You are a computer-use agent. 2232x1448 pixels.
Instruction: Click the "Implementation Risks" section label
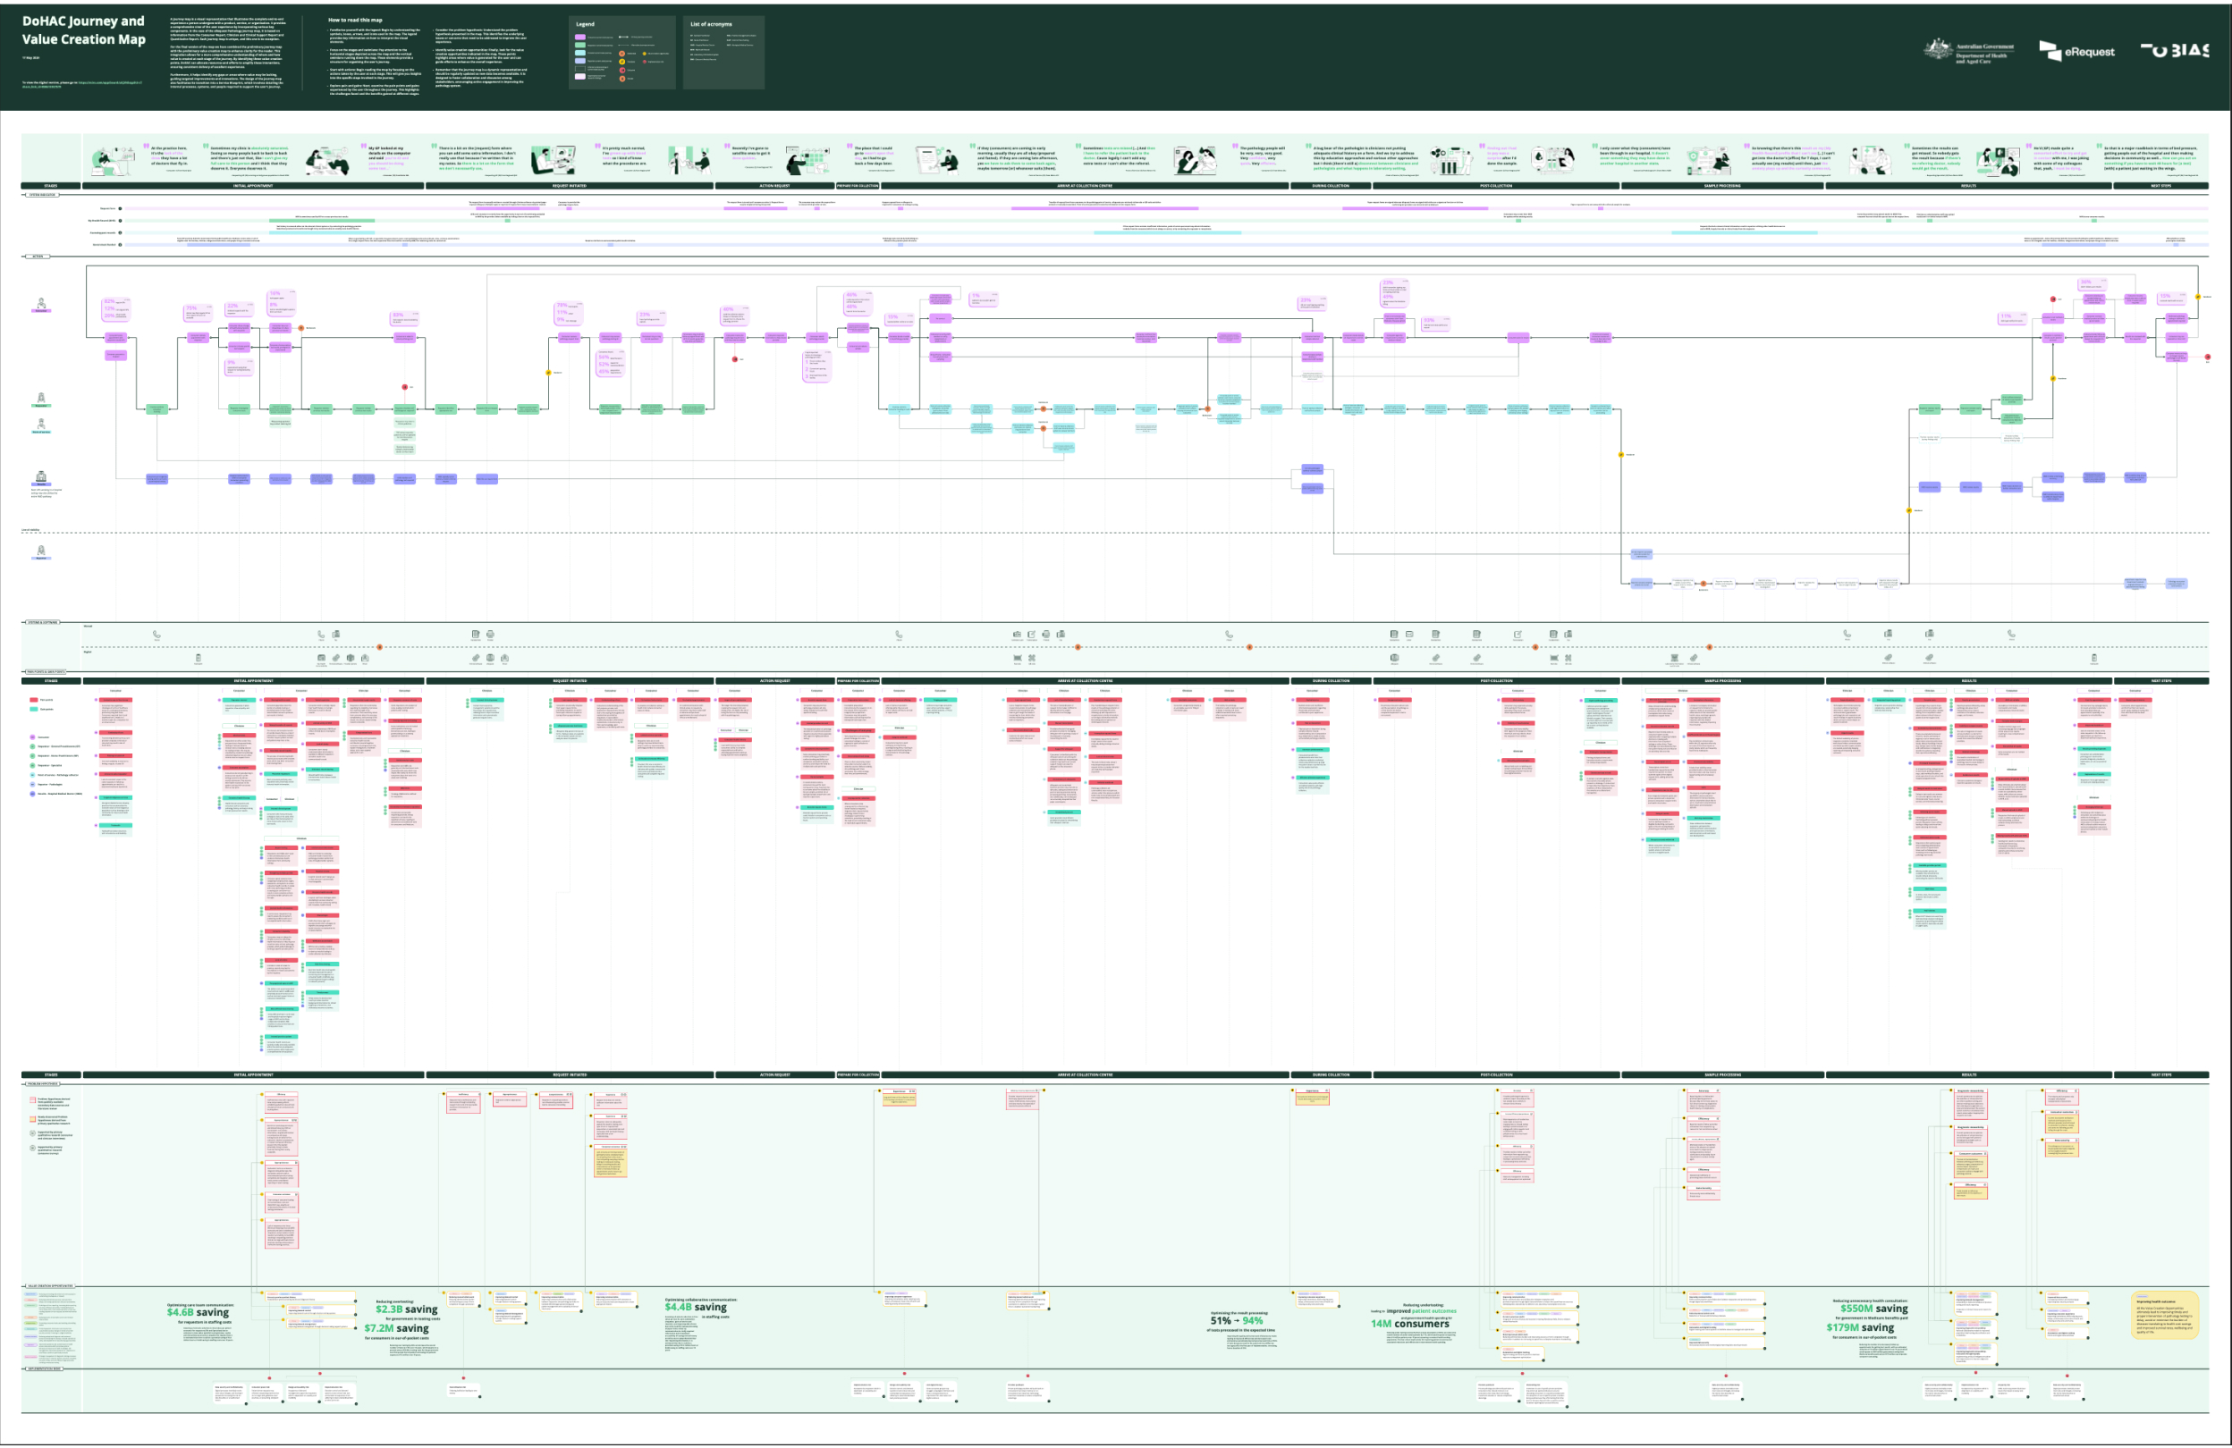click(x=44, y=1368)
